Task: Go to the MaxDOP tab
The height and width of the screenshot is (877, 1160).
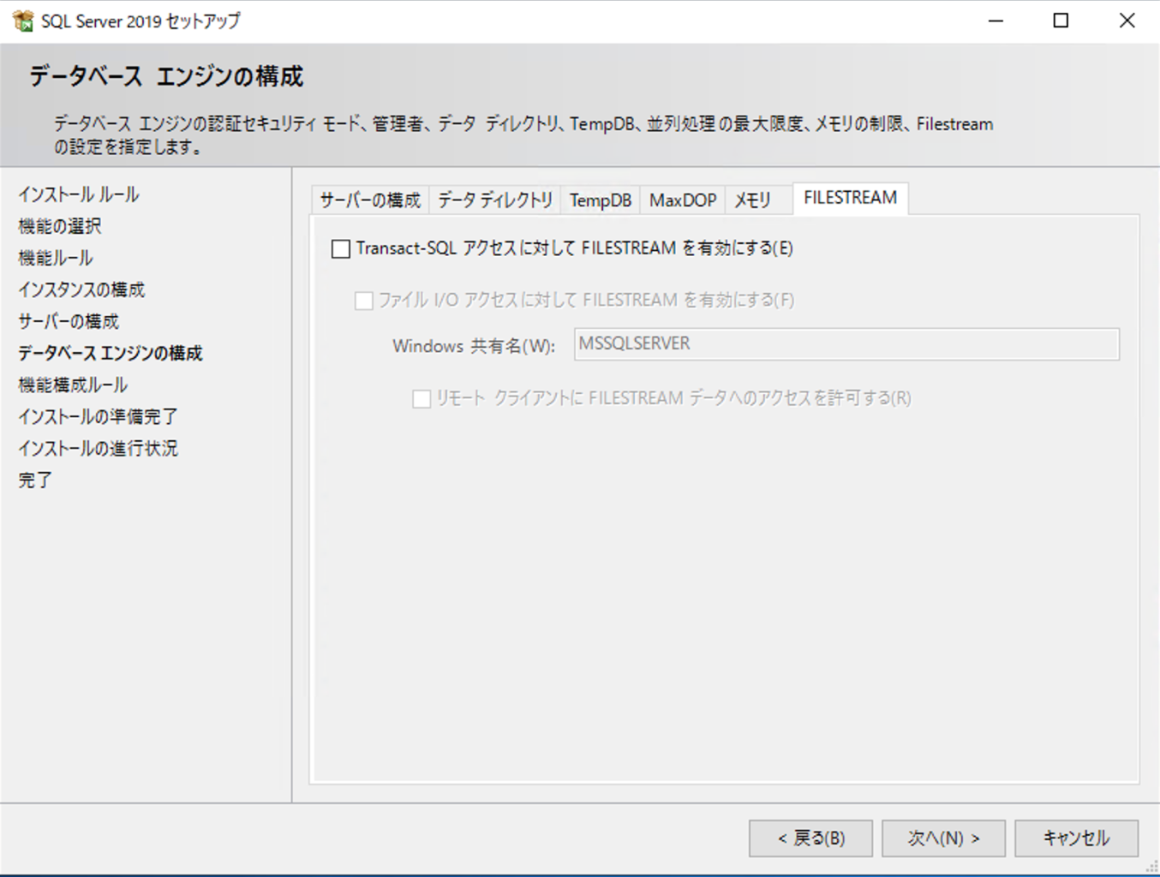Action: click(x=682, y=200)
